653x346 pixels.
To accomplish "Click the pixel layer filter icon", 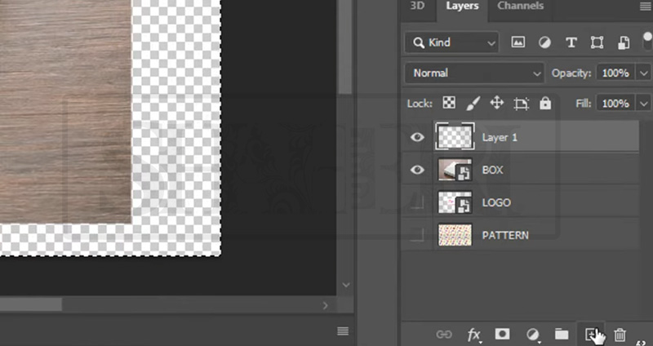I will [518, 42].
